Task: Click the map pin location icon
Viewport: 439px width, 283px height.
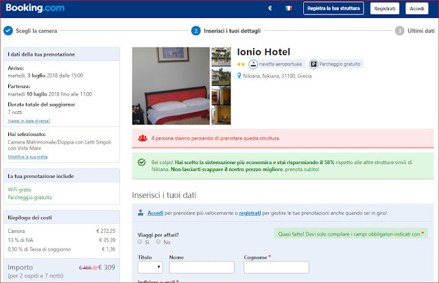Action: (239, 76)
